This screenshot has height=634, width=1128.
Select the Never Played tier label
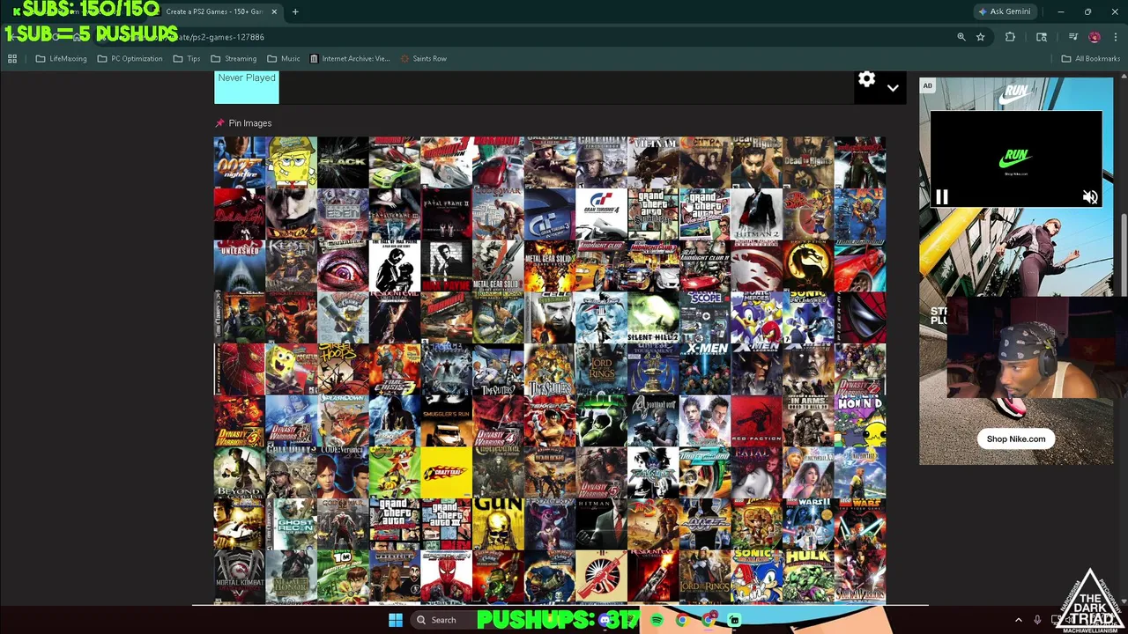click(247, 87)
